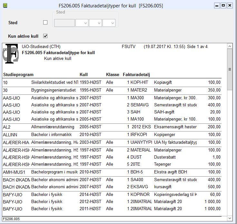The height and width of the screenshot is (224, 237).
Task: Click the 20,00 SAIH amount
Action: (x=215, y=112)
